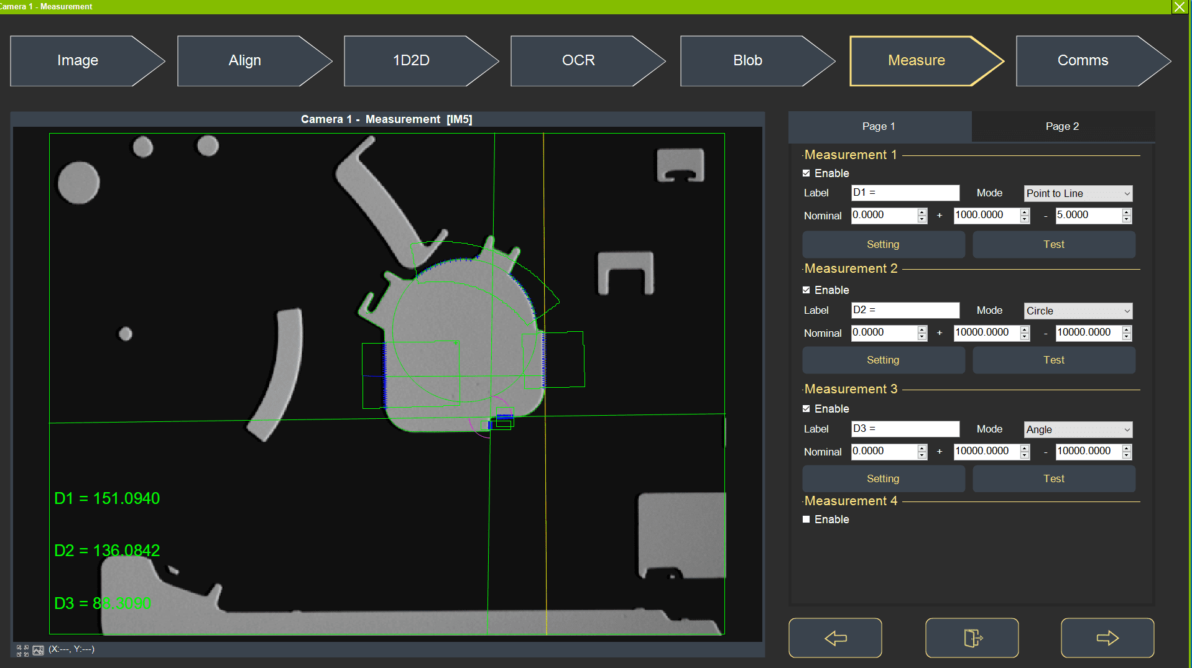The image size is (1192, 668).
Task: Click the image icon below the camera view
Action: (39, 650)
